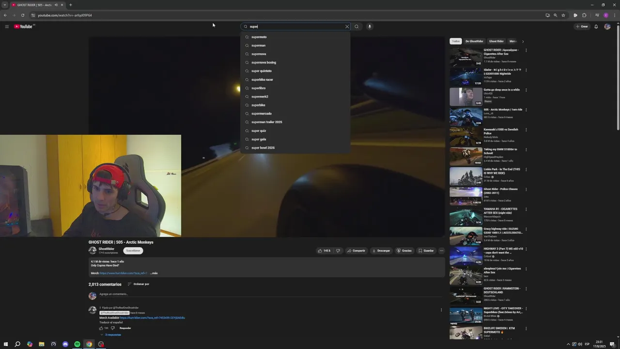The width and height of the screenshot is (620, 349).
Task: Click inside the YouTube search field
Action: (x=295, y=27)
